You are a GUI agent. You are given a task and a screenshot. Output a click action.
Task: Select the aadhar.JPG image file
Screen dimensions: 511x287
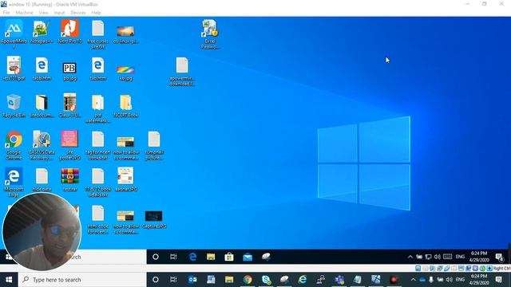126,179
